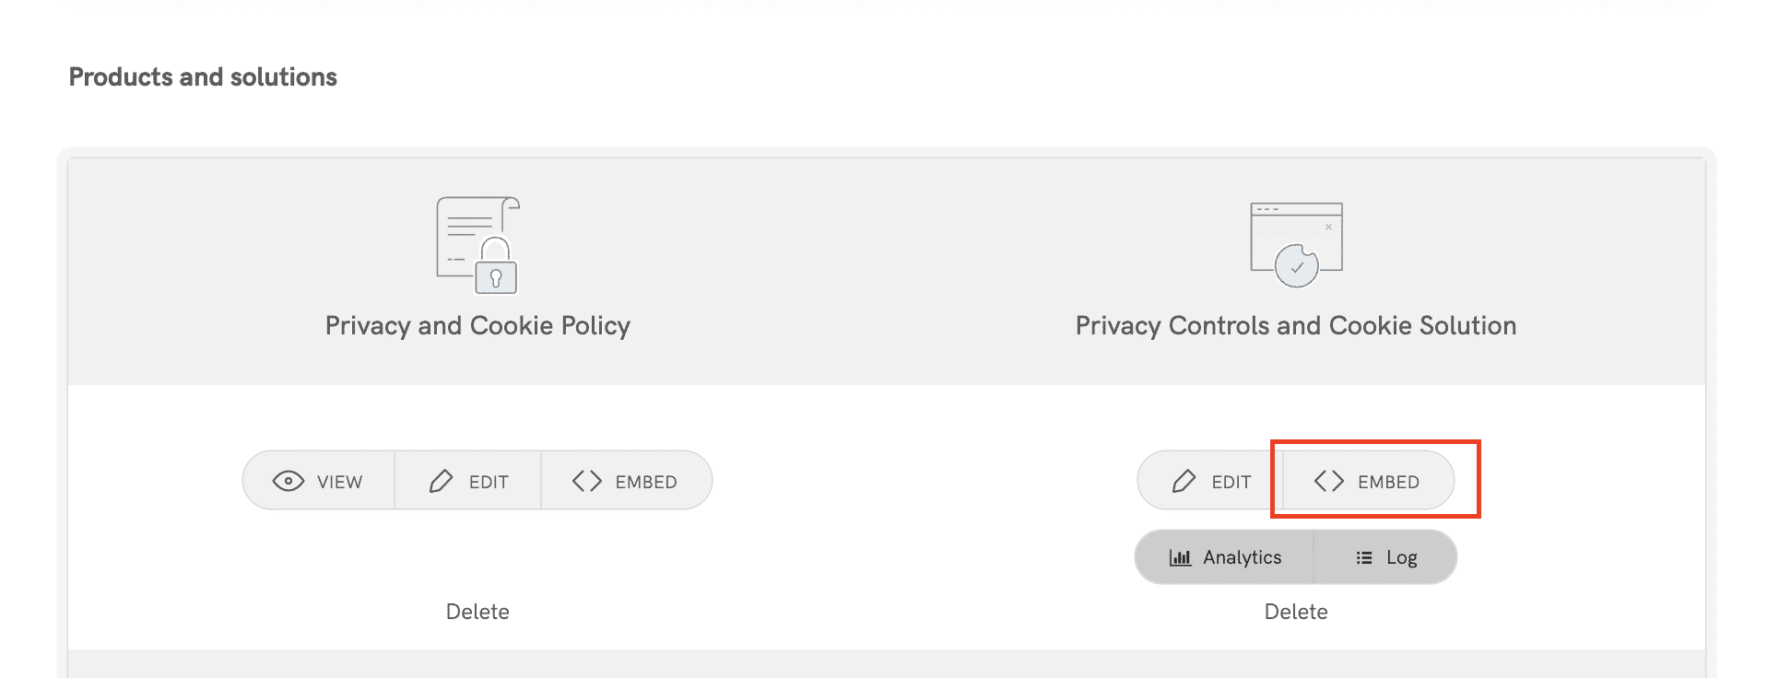The image size is (1779, 678).
Task: Click the padlock document illustration above Privacy Policy
Action: pos(477,244)
